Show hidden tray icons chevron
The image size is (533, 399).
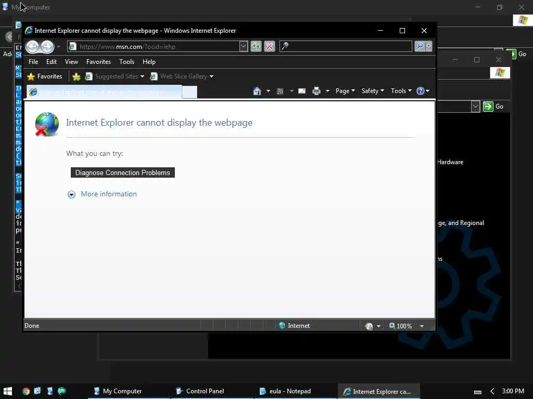(492, 391)
